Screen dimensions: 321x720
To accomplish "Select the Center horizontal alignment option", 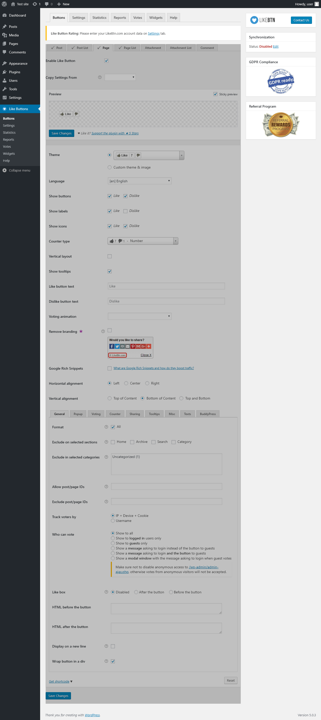I will click(126, 383).
